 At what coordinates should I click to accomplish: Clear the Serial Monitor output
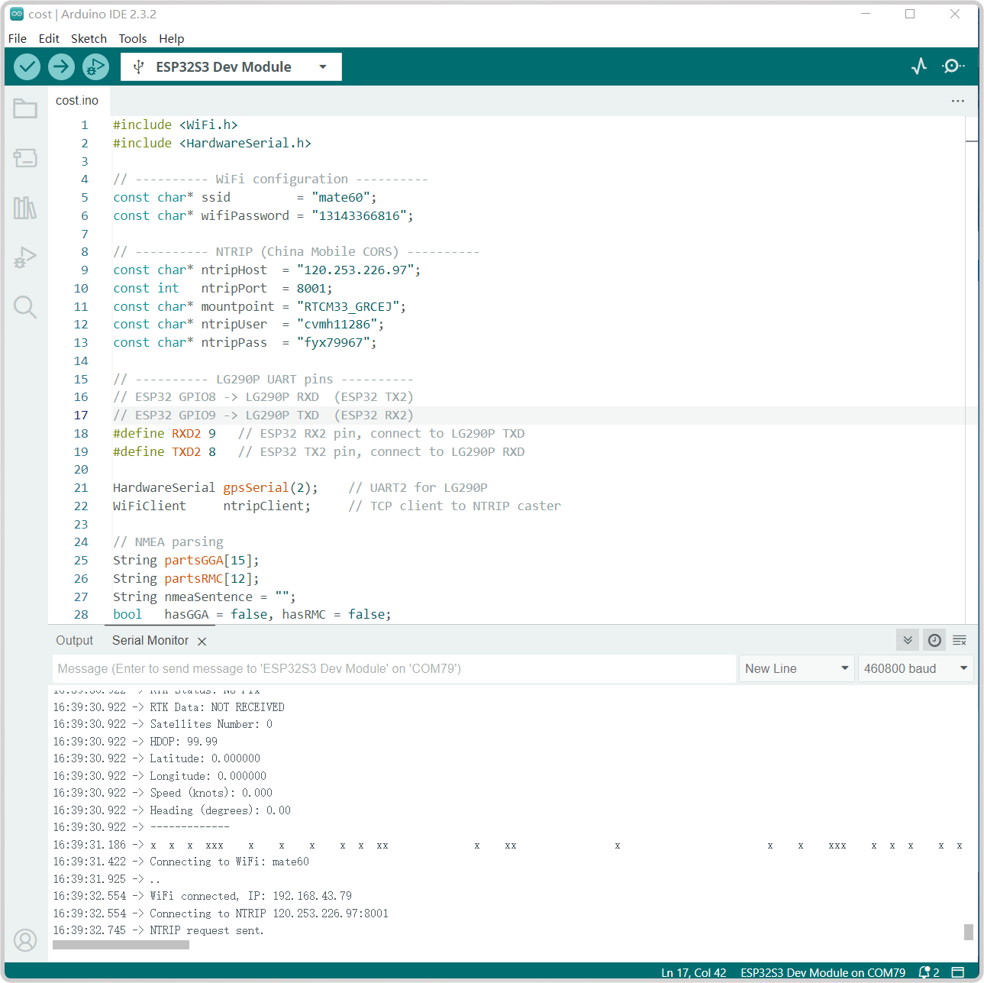point(960,640)
